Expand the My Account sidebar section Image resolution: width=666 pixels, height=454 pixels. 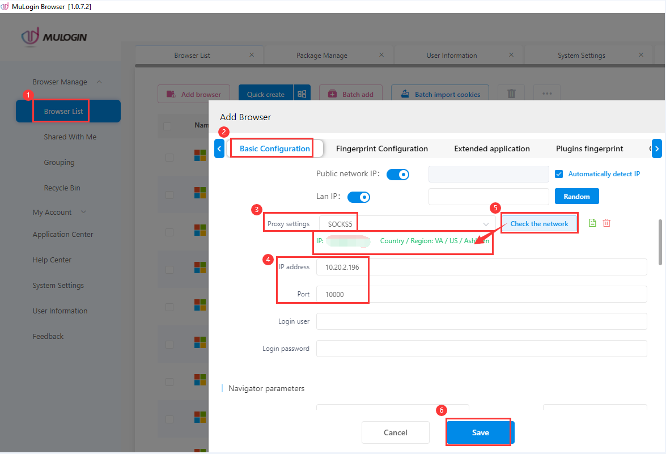[x=84, y=212]
